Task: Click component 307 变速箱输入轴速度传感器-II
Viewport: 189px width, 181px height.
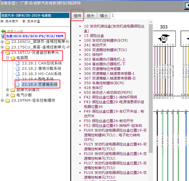Action: pos(110,78)
